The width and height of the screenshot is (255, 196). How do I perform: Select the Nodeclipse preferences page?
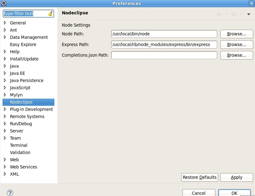coord(28,102)
